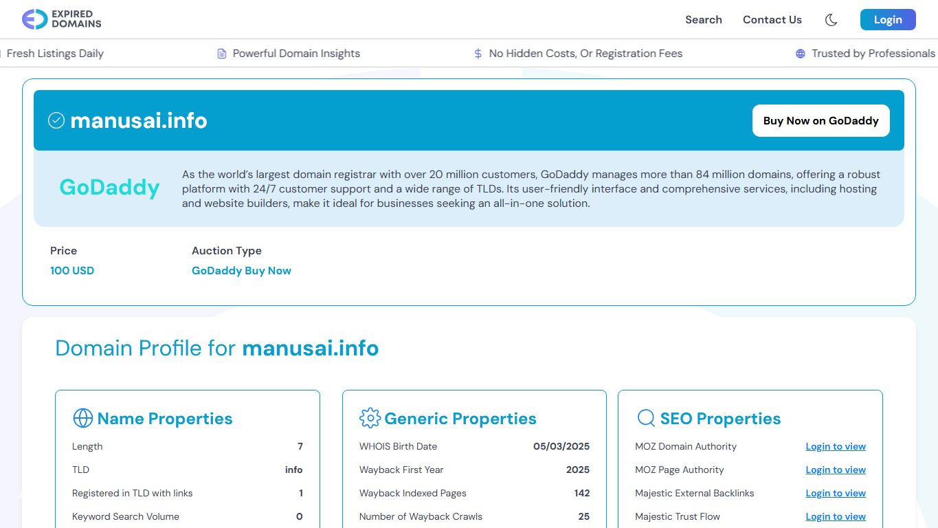Click Login to view Majestic Trust Flow

coord(836,516)
